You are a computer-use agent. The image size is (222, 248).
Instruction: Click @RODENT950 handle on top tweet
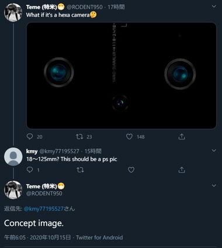coord(85,7)
